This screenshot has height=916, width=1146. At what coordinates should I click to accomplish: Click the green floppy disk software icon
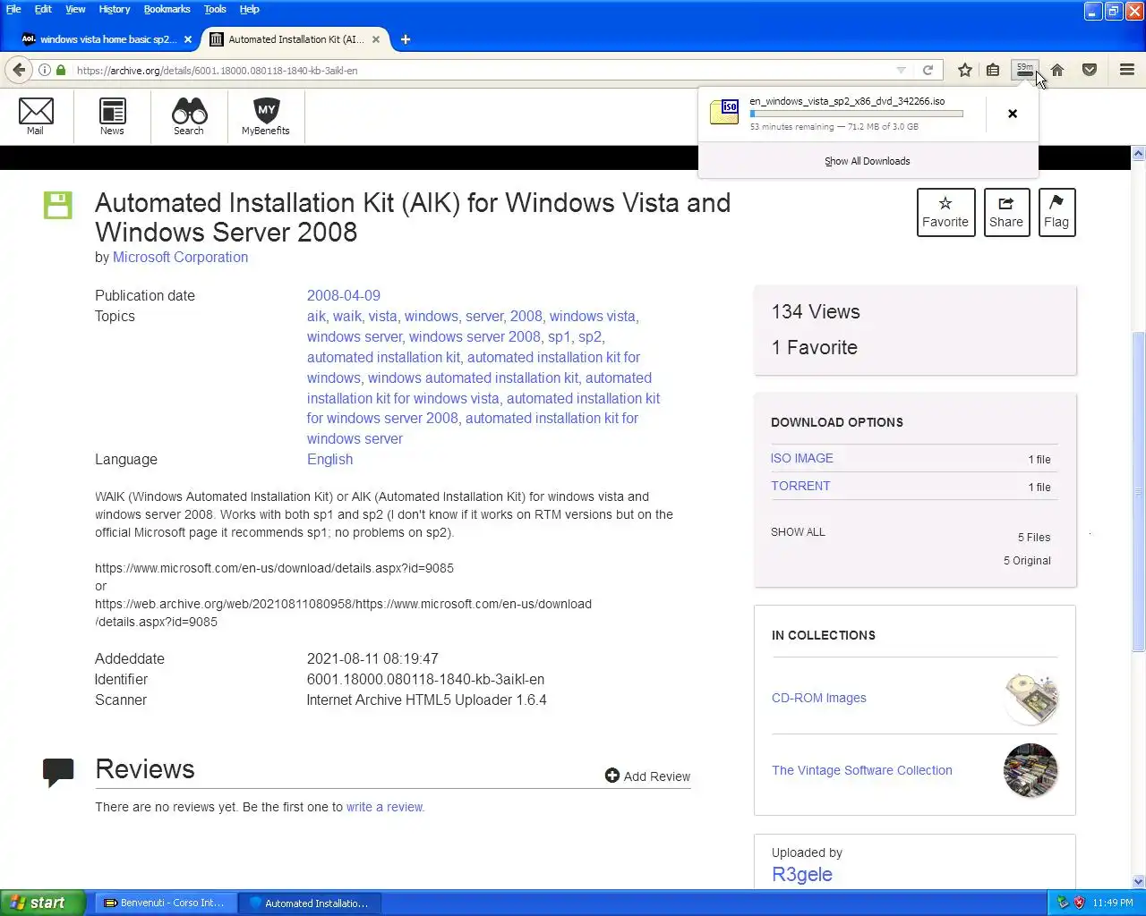point(58,205)
